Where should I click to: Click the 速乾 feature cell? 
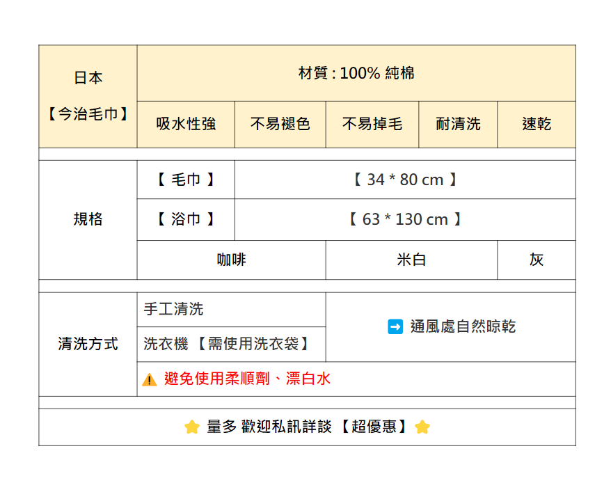537,125
